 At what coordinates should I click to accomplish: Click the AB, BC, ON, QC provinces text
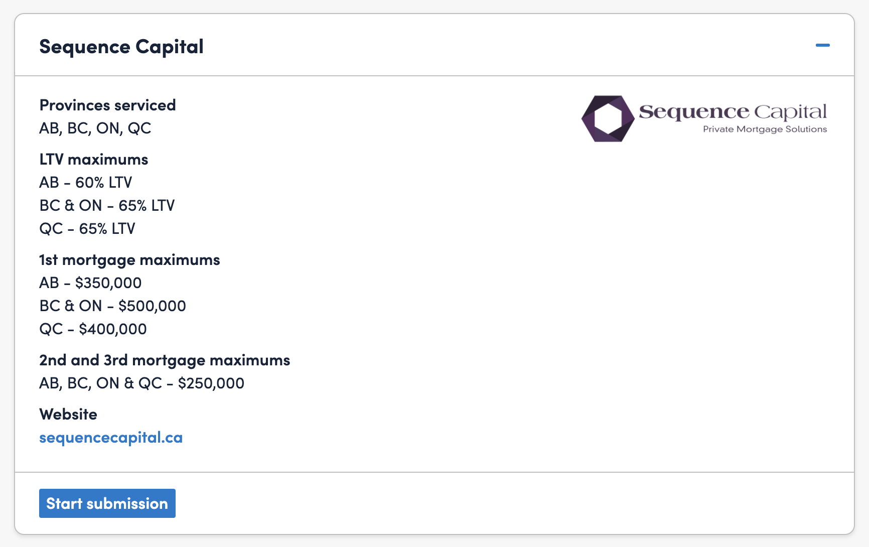pos(95,128)
